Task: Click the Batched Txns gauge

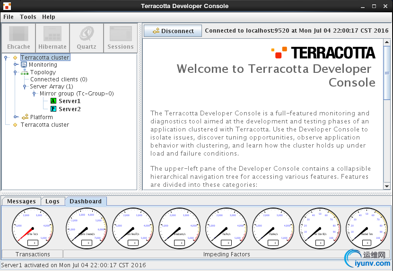Action: tap(367, 228)
